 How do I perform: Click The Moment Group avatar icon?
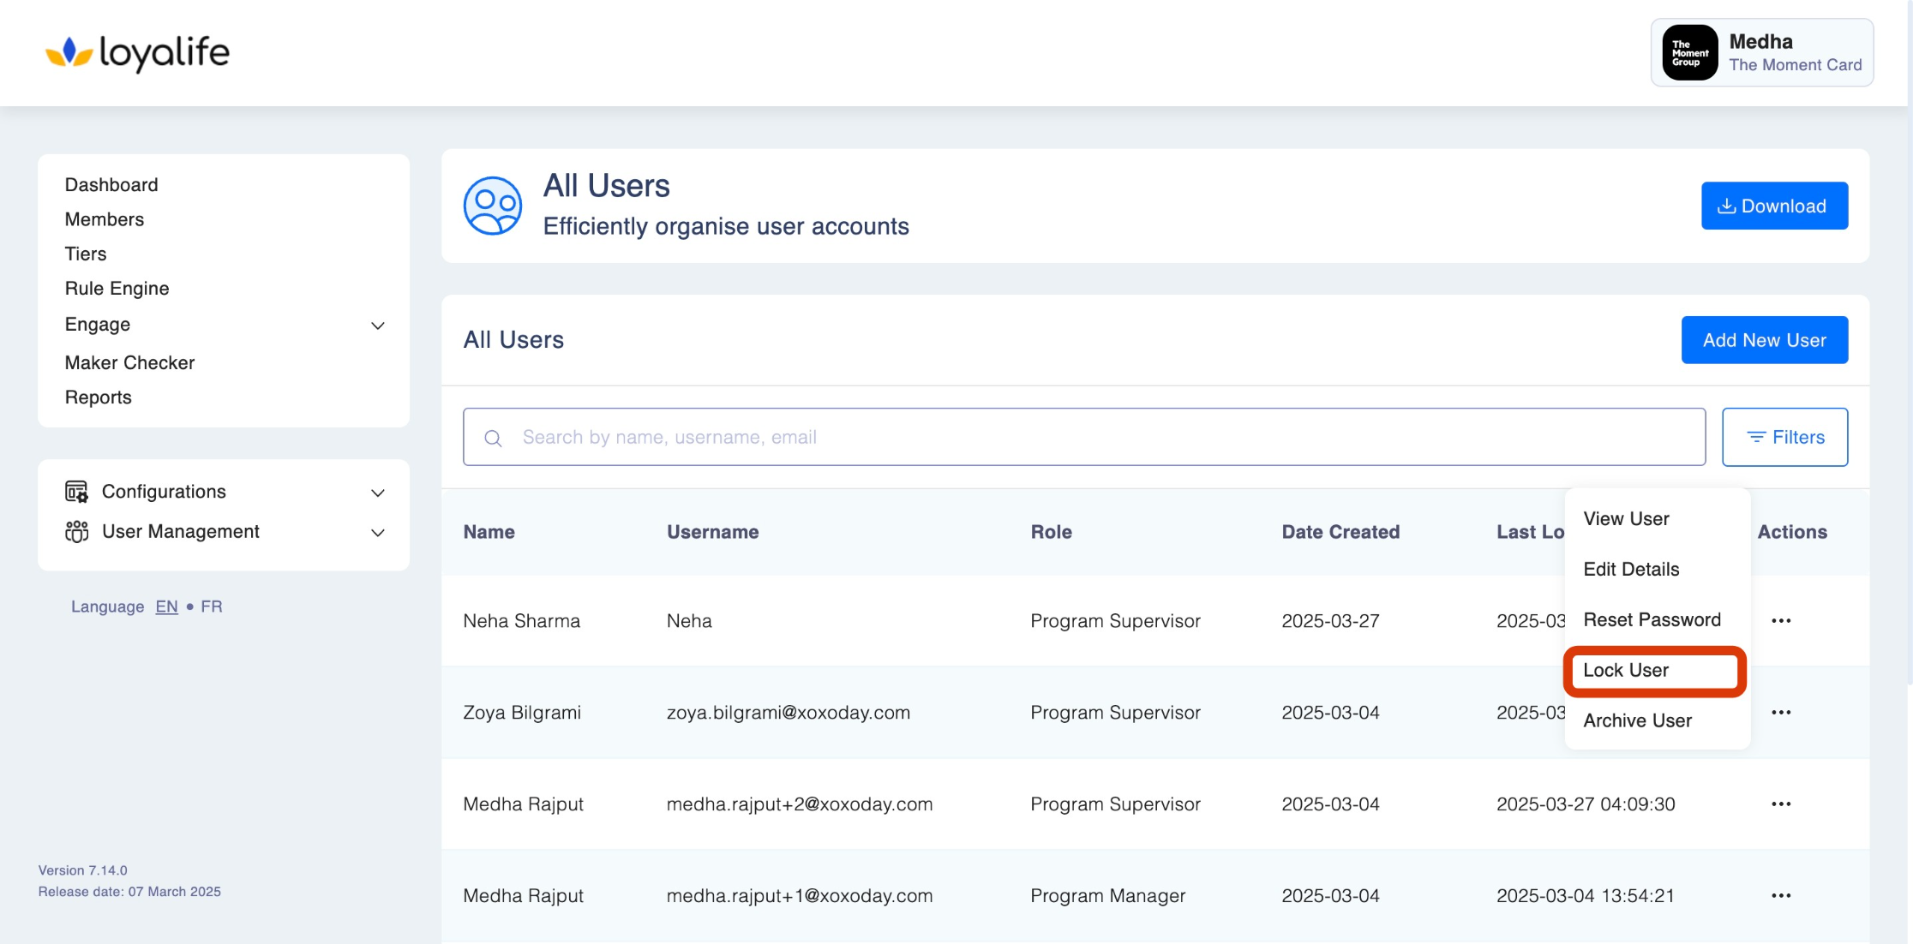pyautogui.click(x=1689, y=53)
